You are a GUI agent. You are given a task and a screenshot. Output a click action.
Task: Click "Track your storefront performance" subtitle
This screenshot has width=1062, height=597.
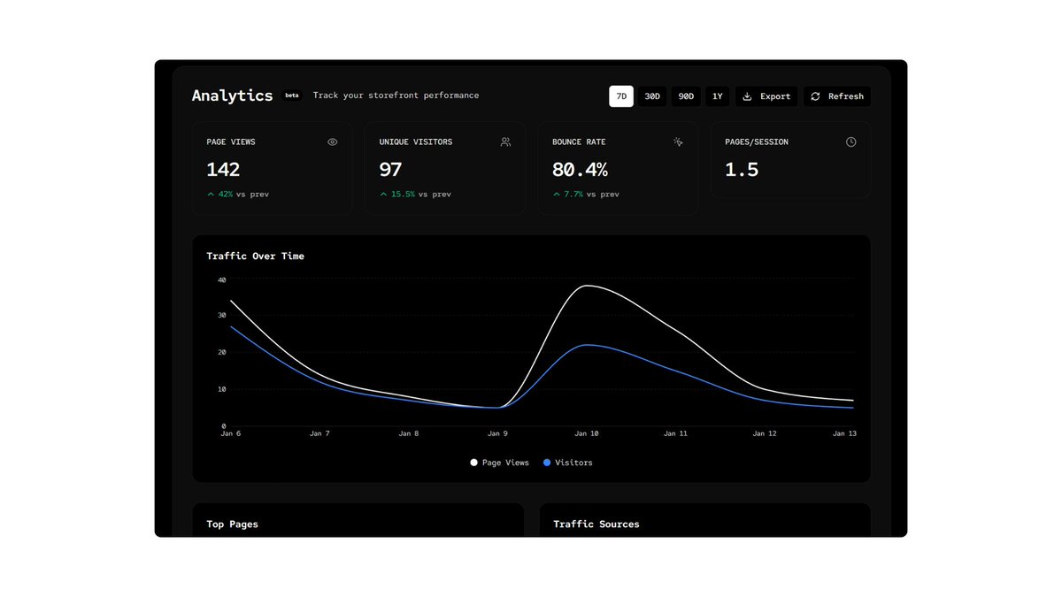coord(396,96)
